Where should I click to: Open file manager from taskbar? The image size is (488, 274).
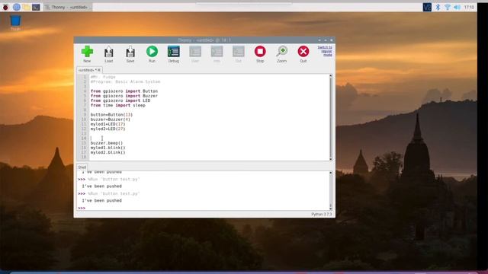point(27,7)
